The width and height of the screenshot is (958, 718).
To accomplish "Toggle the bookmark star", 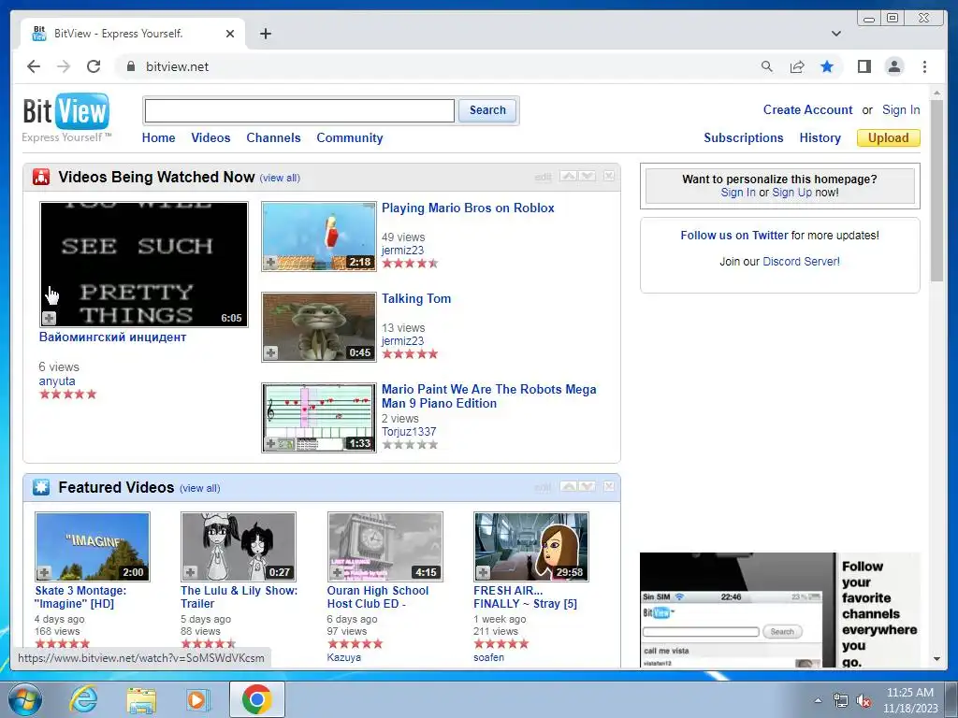I will tap(827, 66).
